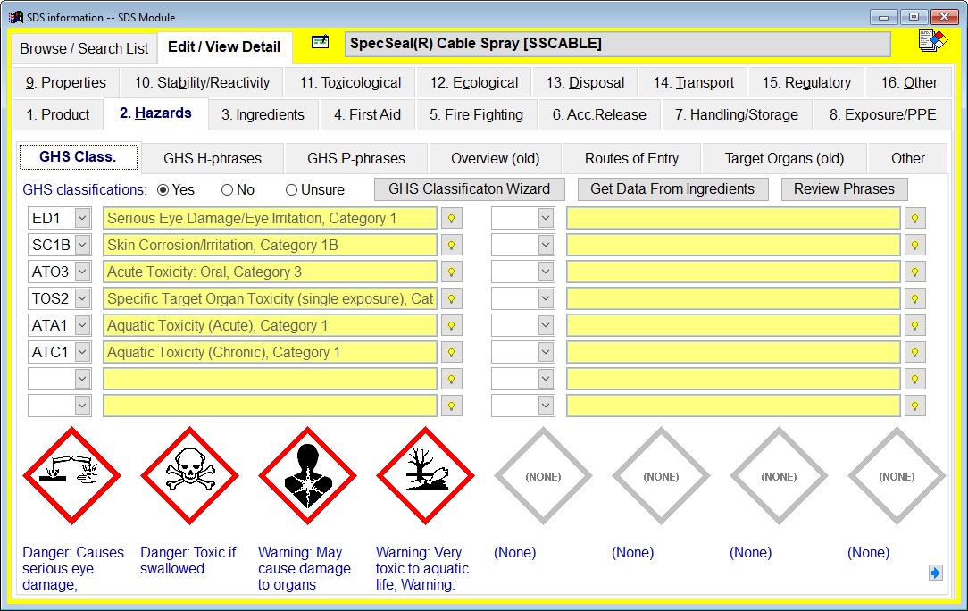
Task: Click lightbulb icon beside Specific Target Organ row
Action: (x=452, y=299)
